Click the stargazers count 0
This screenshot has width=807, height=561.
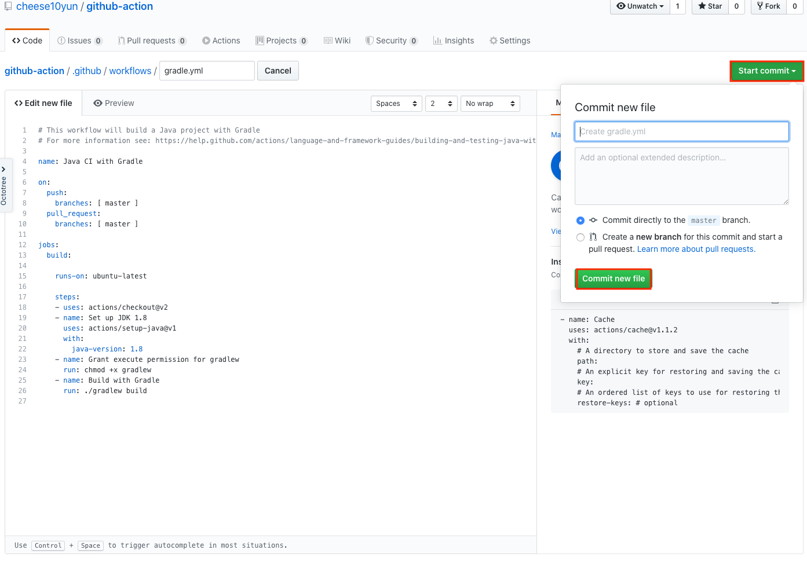pos(736,6)
